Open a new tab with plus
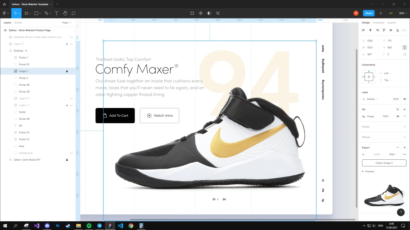This screenshot has width=410, height=230. click(57, 4)
